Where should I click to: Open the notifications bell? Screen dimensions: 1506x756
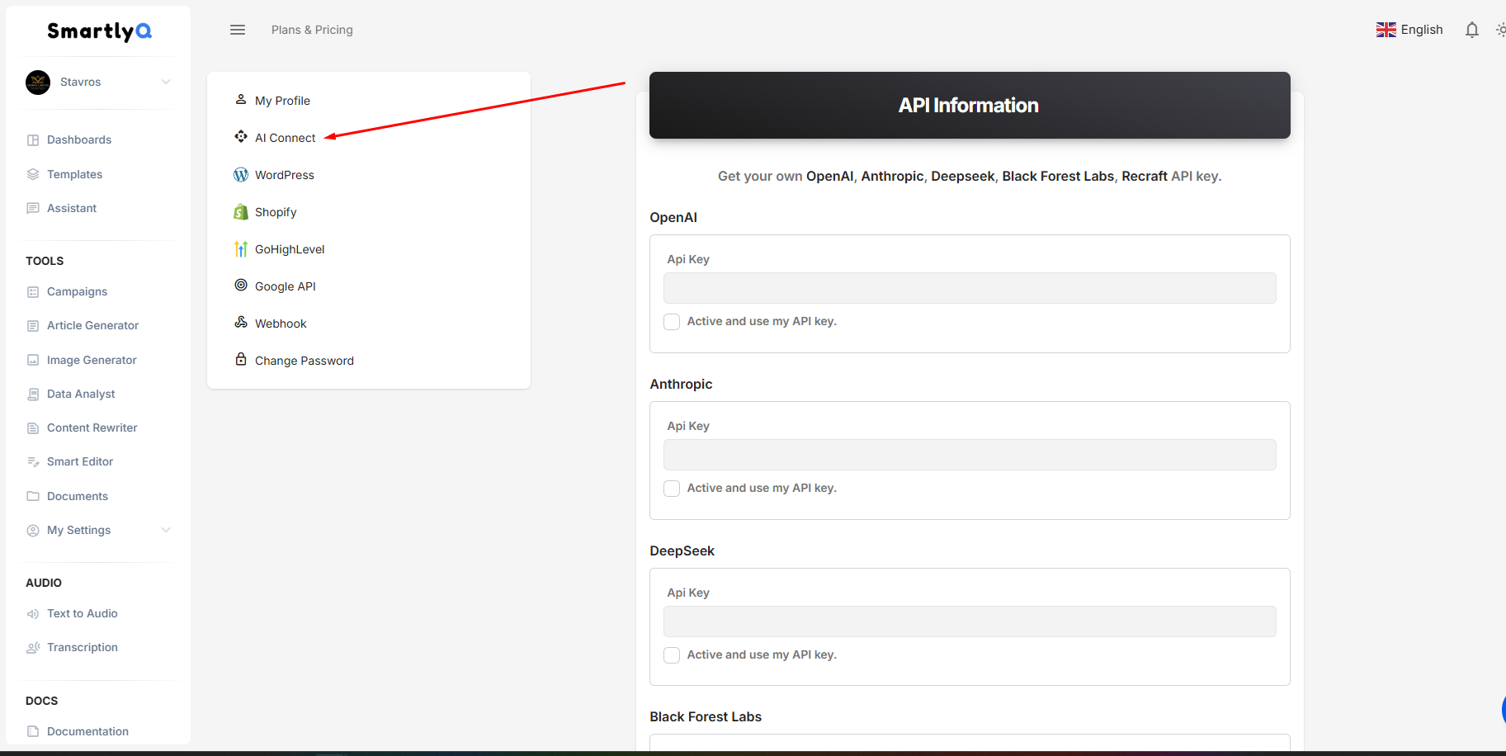(x=1472, y=30)
